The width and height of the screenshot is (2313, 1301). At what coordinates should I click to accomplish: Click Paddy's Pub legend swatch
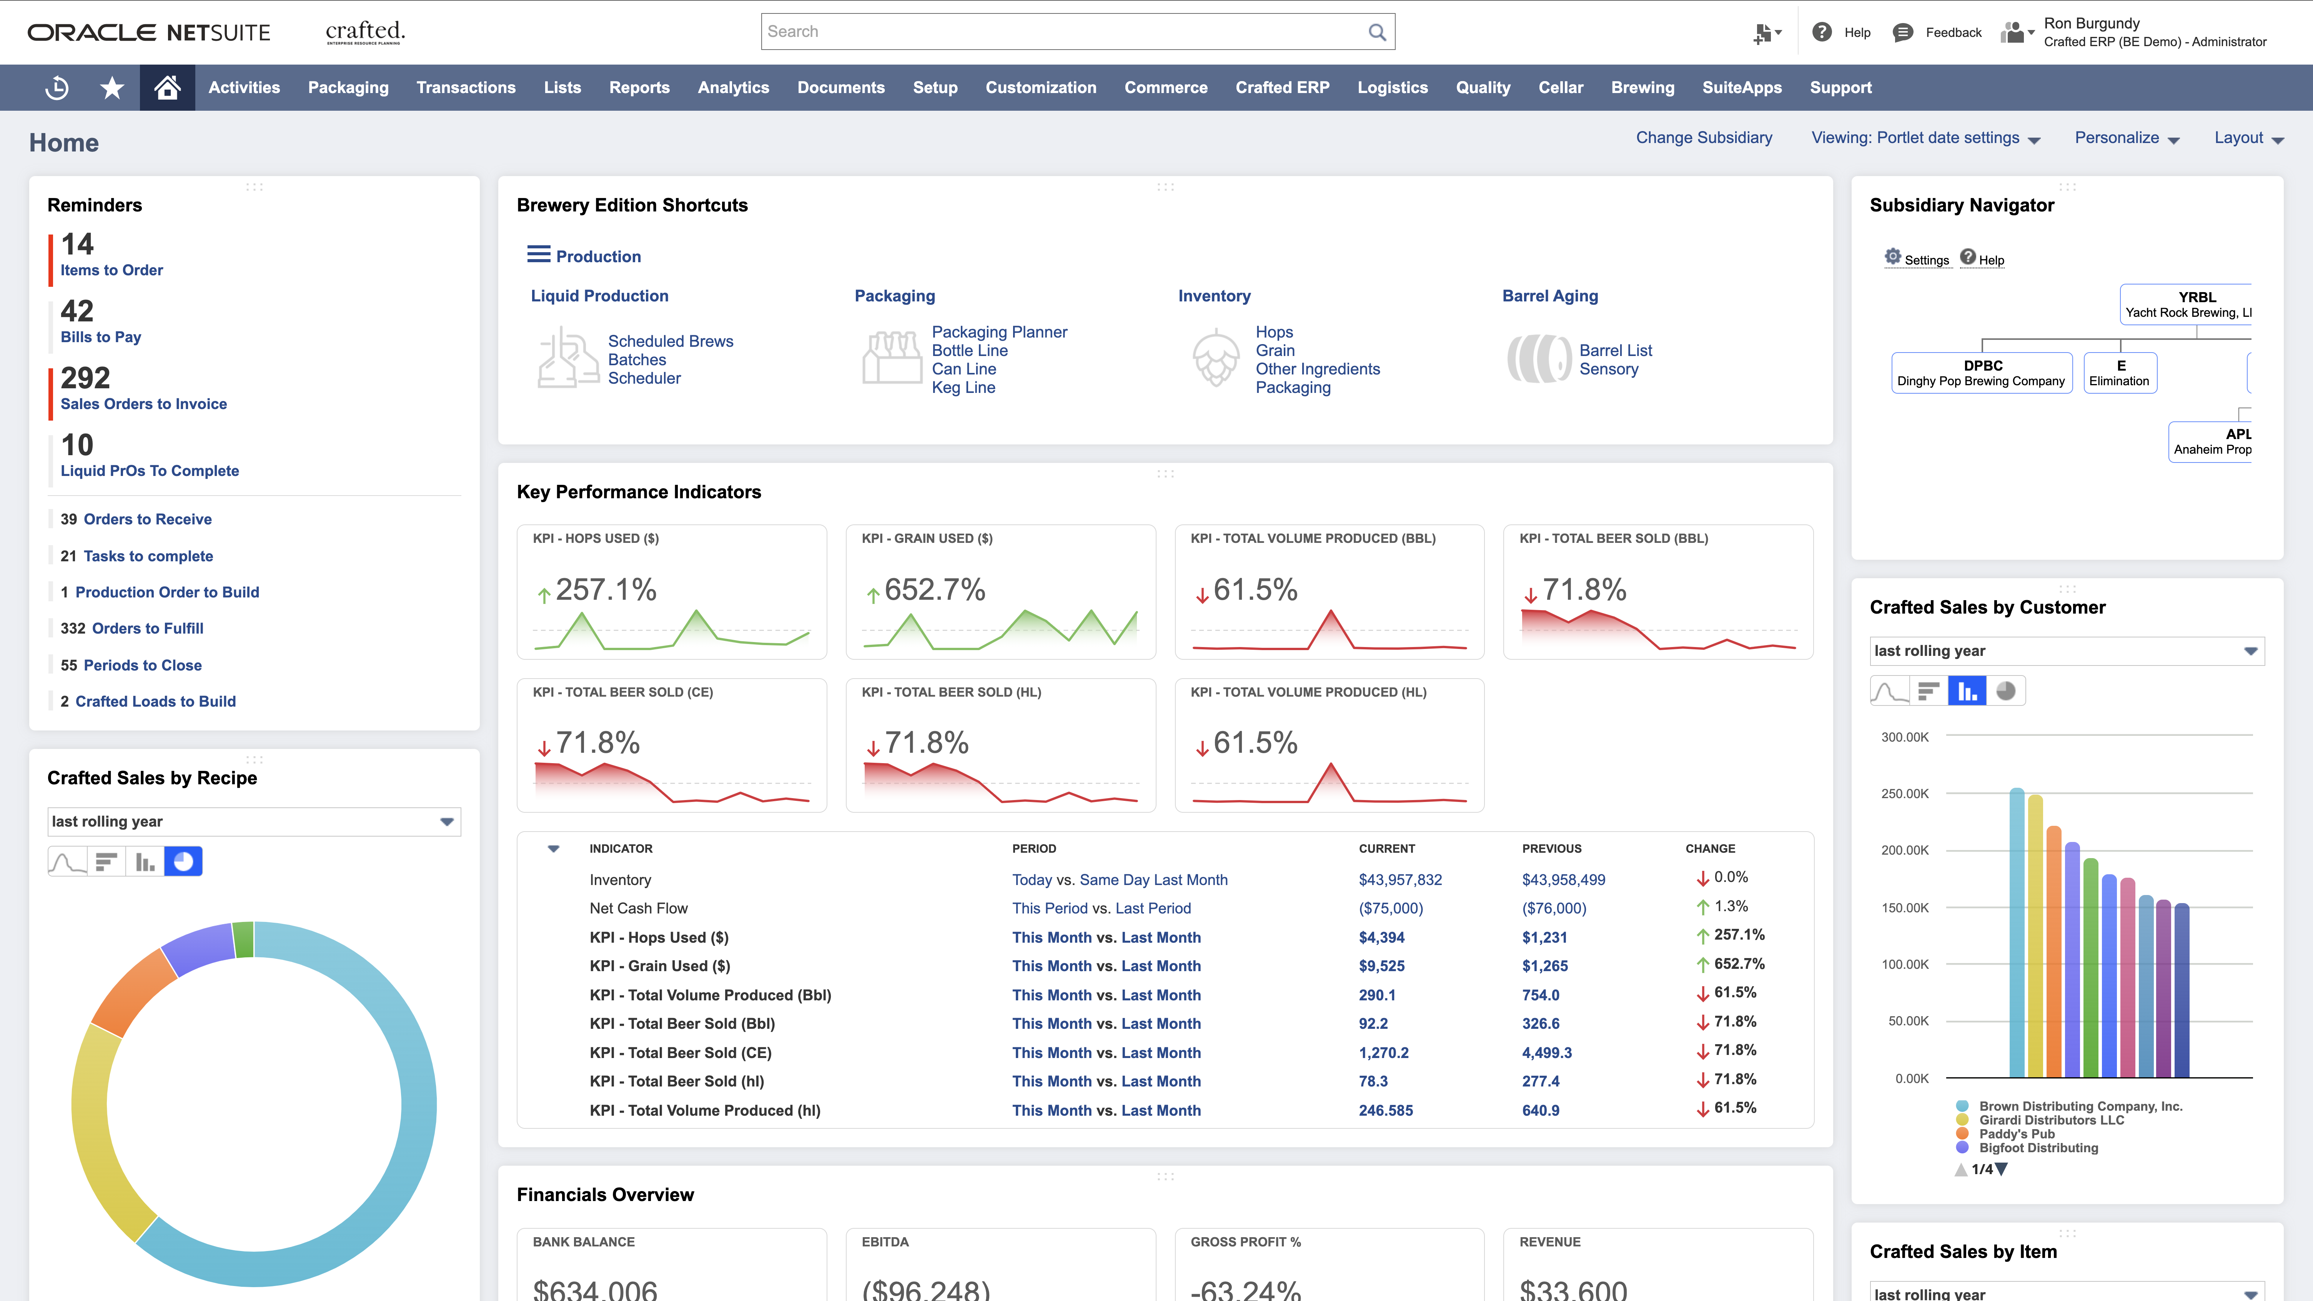point(1962,1134)
